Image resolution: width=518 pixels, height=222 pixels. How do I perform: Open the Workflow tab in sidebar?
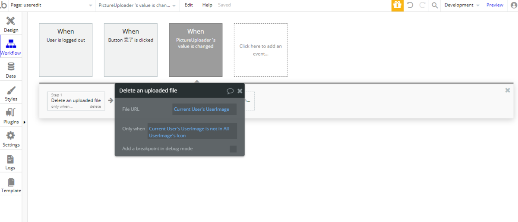(x=11, y=47)
